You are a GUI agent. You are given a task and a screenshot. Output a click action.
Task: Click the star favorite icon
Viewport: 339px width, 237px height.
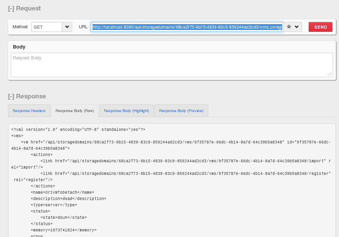(289, 27)
